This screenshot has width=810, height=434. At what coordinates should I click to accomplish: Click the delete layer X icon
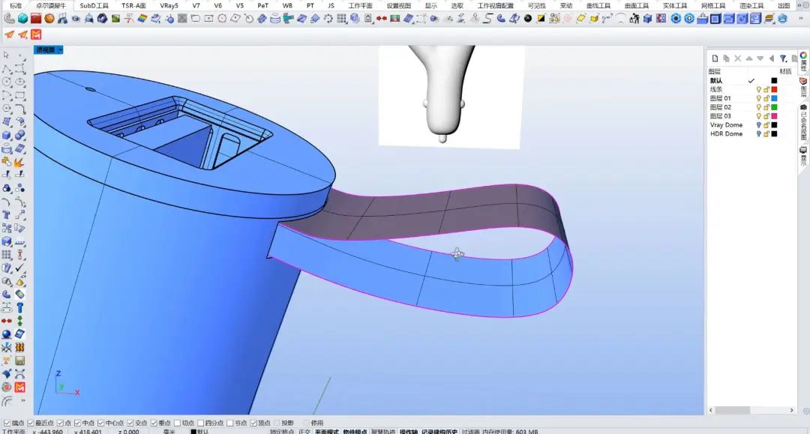coord(738,58)
